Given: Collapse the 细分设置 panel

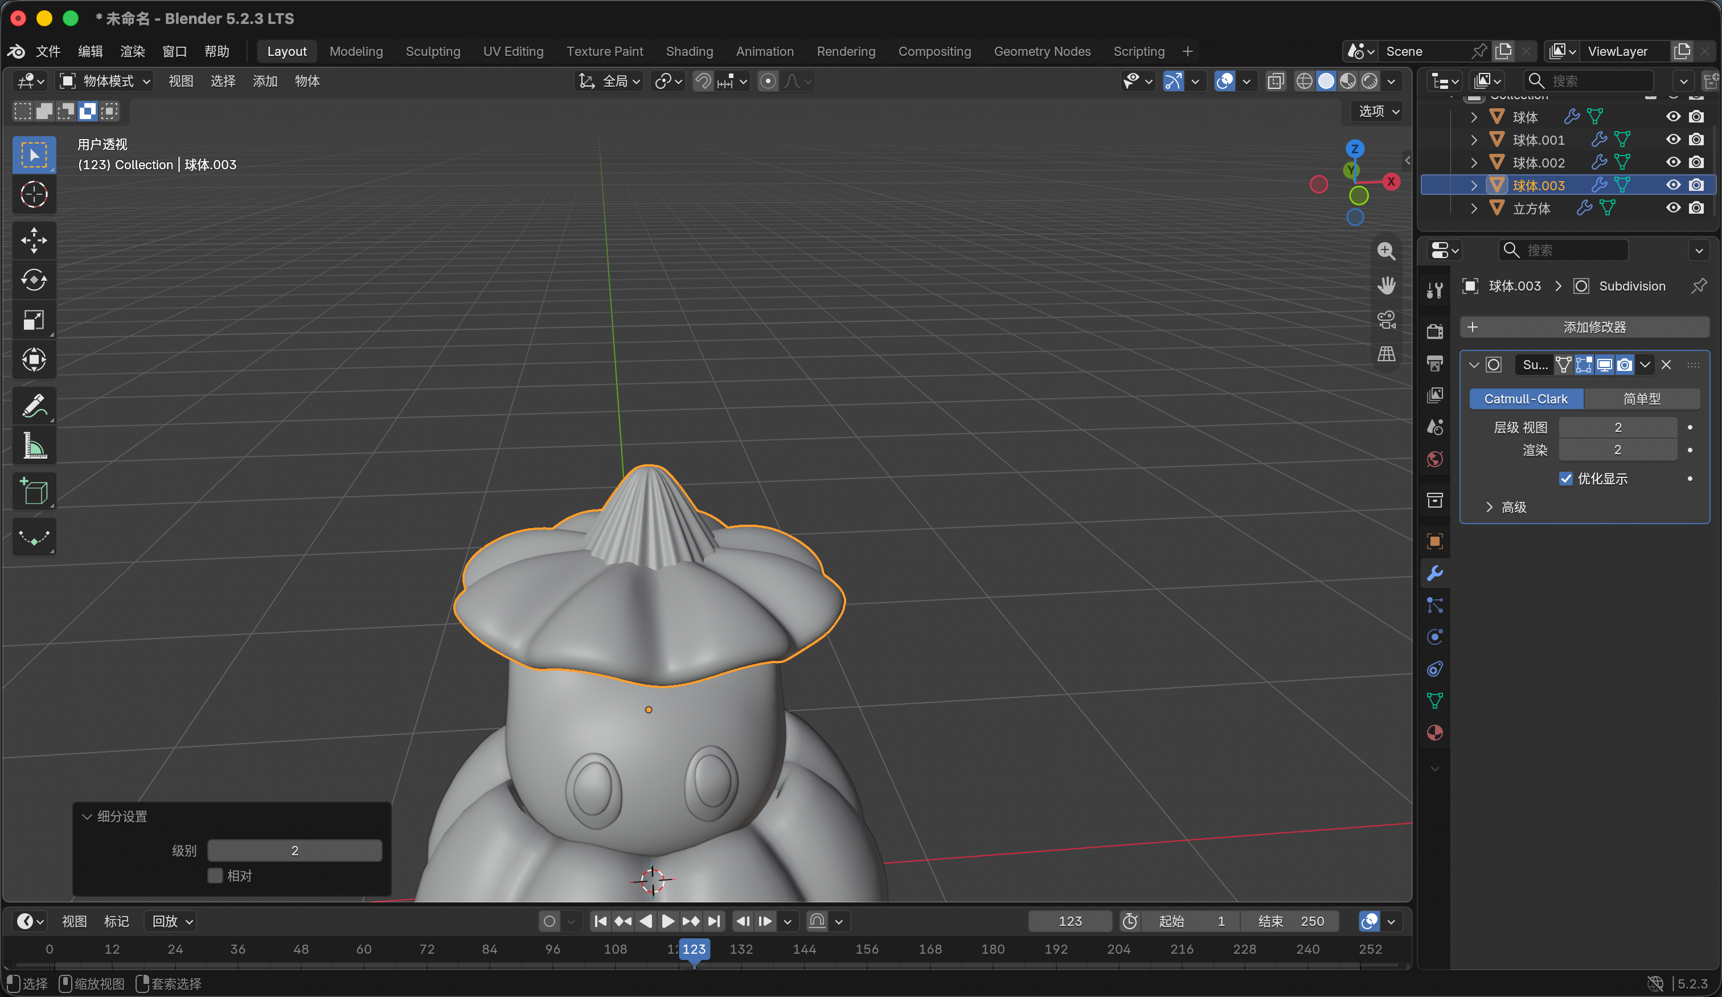Looking at the screenshot, I should tap(87, 816).
